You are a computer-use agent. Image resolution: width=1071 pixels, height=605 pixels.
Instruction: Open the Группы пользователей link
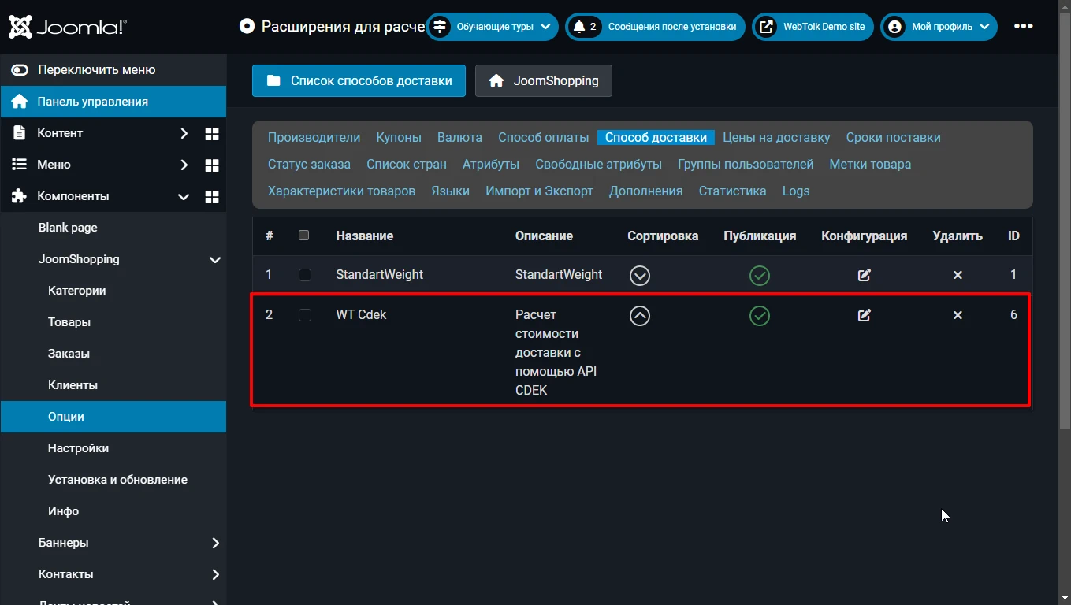[x=746, y=164]
